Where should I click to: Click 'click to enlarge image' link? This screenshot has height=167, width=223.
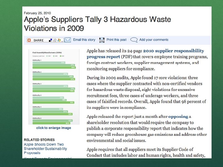pyautogui.click(x=54, y=128)
